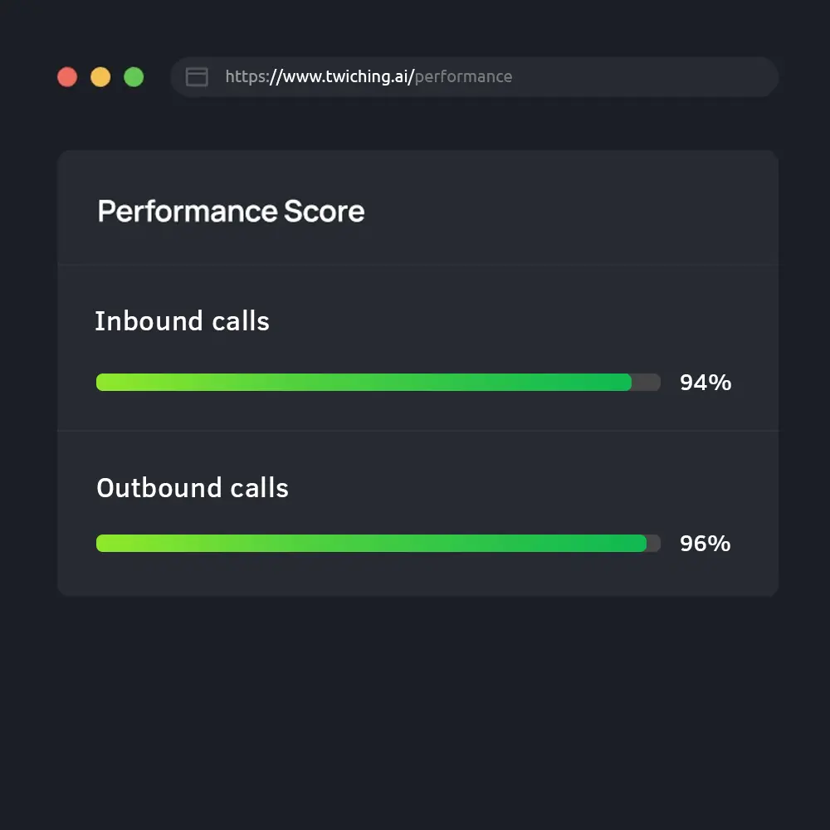
Task: Click the 96% outbound score value
Action: [x=705, y=544]
